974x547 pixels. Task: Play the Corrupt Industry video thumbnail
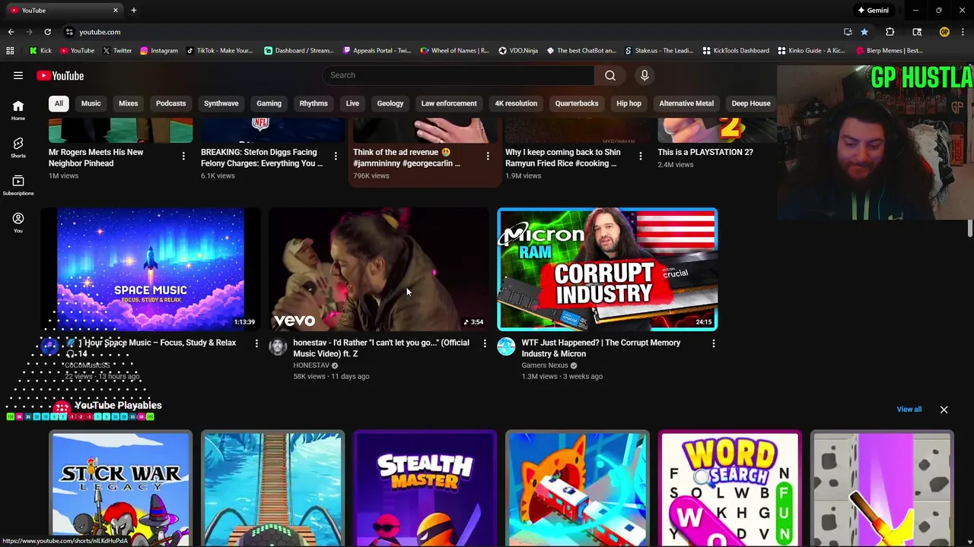click(x=607, y=270)
